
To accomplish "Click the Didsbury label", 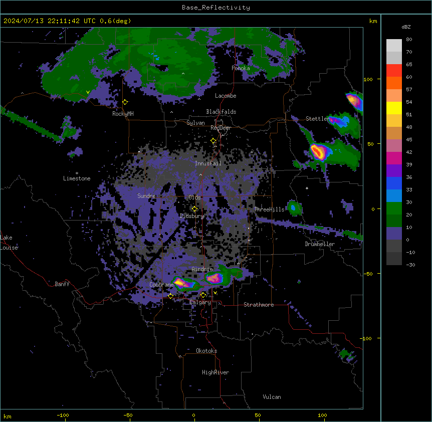I will [192, 216].
